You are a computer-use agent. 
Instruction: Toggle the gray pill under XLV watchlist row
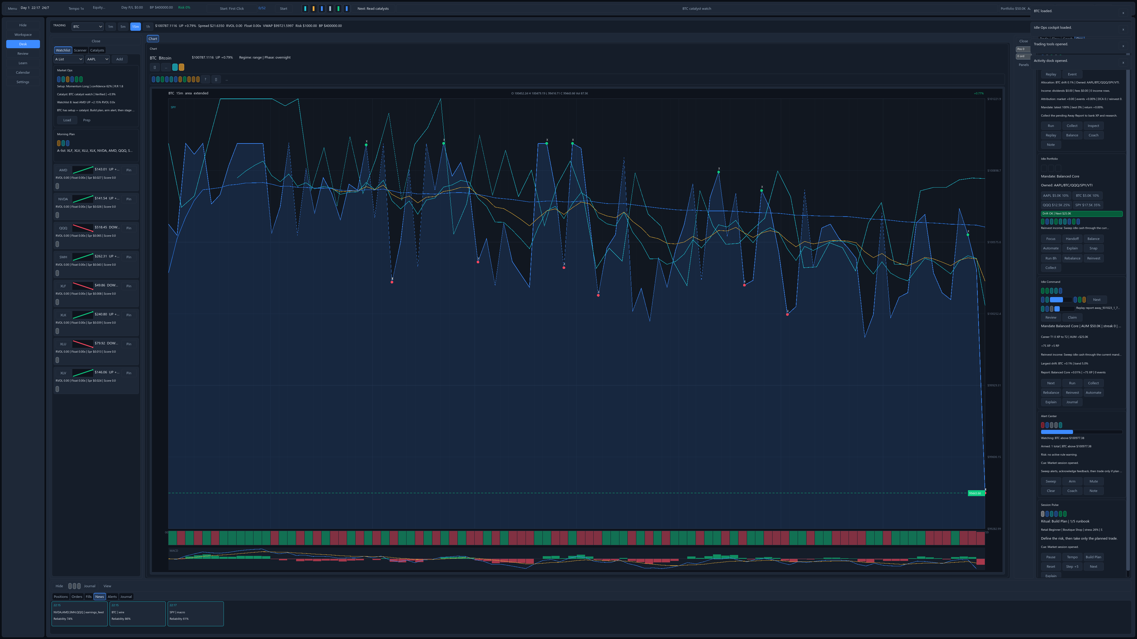57,389
